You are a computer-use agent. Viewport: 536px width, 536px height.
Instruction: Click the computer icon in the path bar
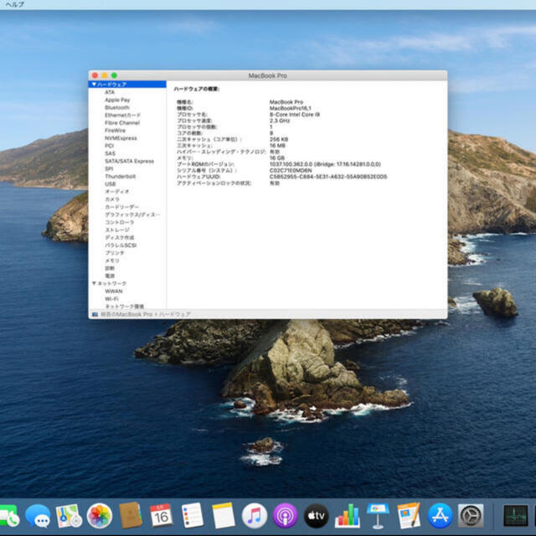[x=95, y=314]
